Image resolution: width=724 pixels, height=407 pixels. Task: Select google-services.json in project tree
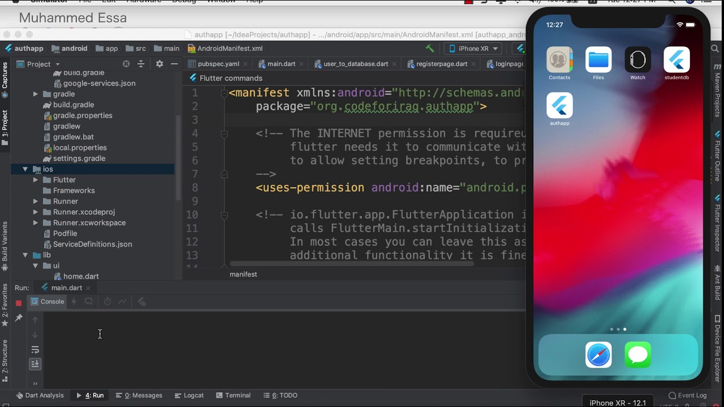click(x=94, y=83)
